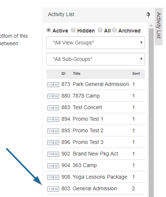Screen dimensions: 166x197
Task: Click VIEW icon for Test Concert
Action: click(x=53, y=108)
